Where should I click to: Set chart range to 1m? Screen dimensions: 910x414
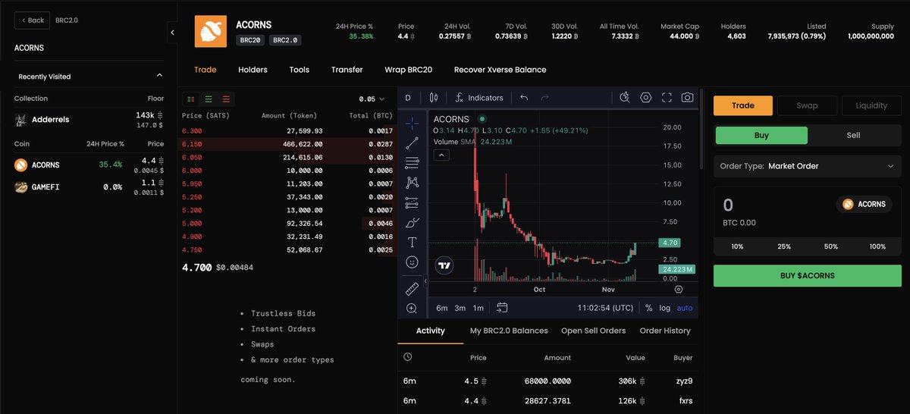[479, 308]
